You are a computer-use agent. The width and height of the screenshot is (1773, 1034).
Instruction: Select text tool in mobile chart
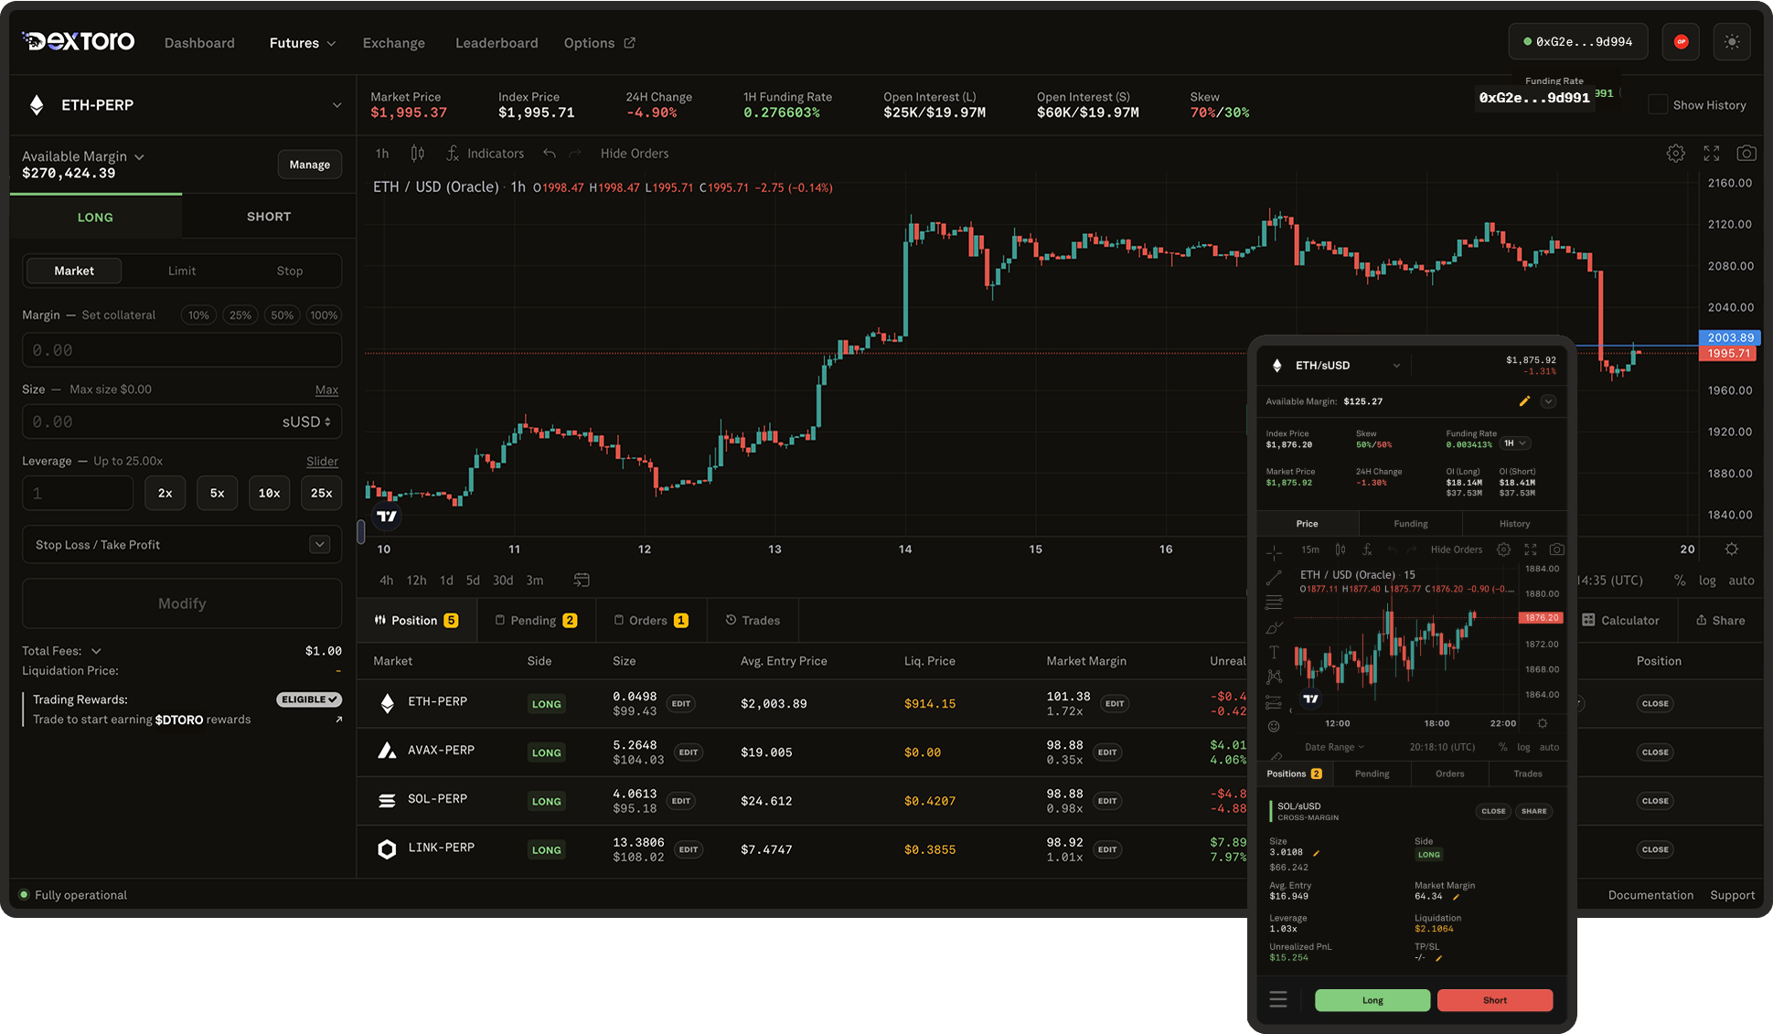click(x=1274, y=652)
